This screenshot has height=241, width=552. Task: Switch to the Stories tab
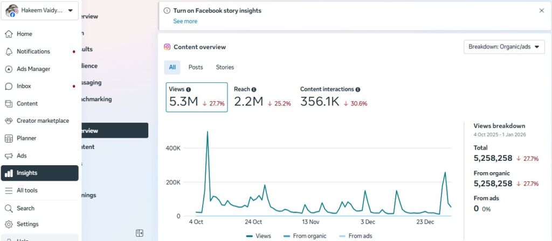[225, 67]
